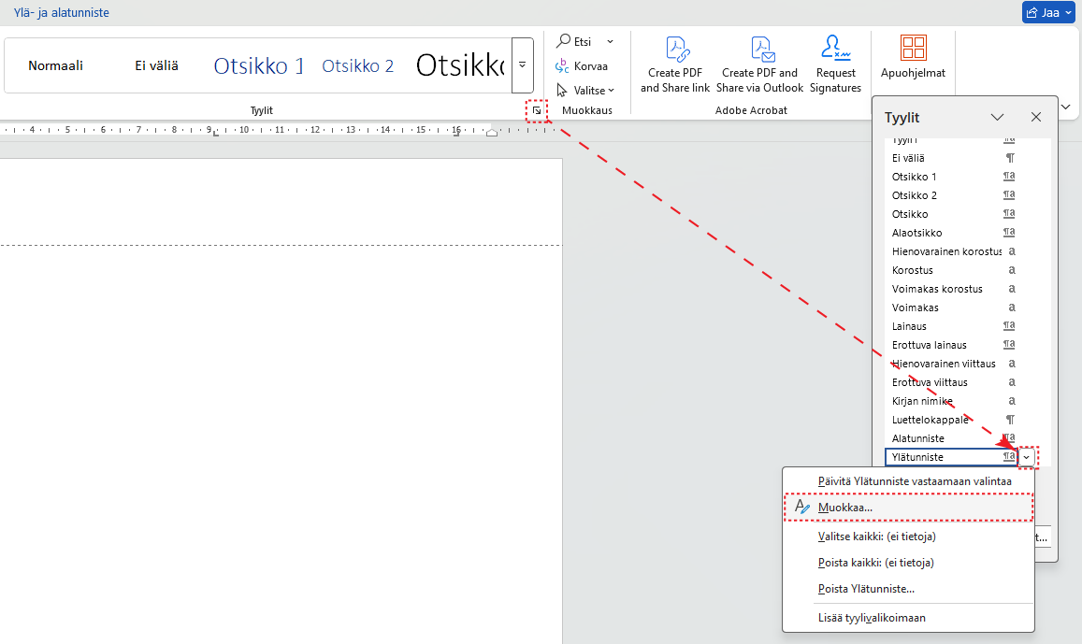
Task: Click the Jaa share button
Action: tap(1048, 12)
